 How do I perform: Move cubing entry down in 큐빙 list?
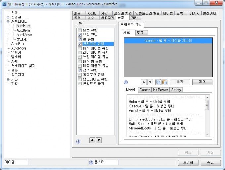tap(99, 140)
